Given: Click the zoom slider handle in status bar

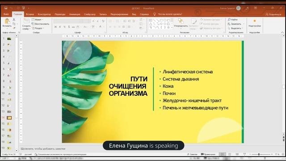Looking at the screenshot, I should 259,154.
